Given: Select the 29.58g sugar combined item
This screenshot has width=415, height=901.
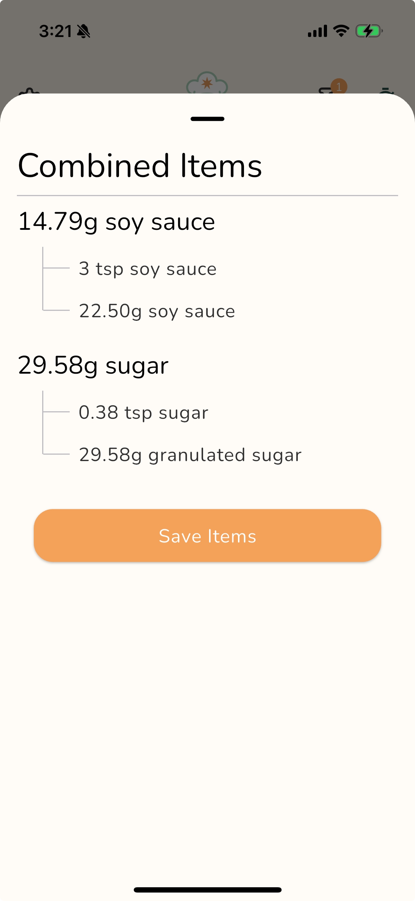Looking at the screenshot, I should coord(93,366).
